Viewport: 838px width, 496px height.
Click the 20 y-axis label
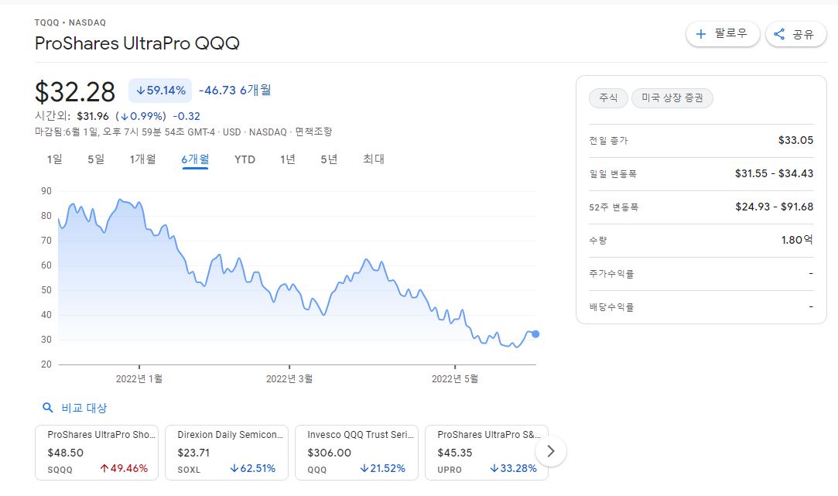(x=46, y=364)
